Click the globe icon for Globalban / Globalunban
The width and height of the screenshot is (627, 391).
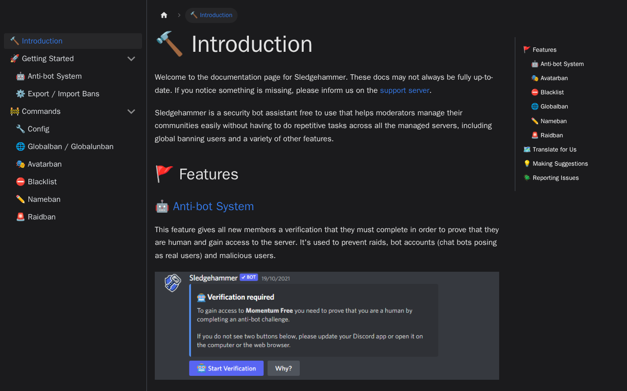(x=20, y=147)
